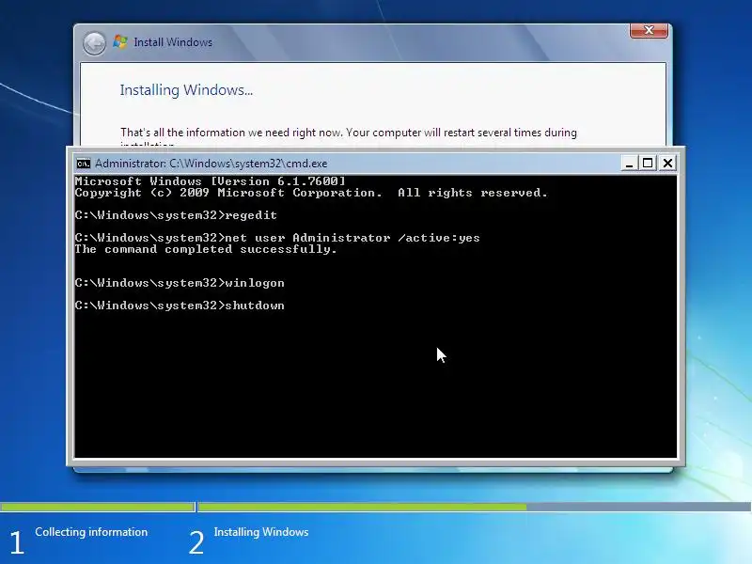Close the Administrator cmd.exe window
Screen dimensions: 752x564
(667, 163)
